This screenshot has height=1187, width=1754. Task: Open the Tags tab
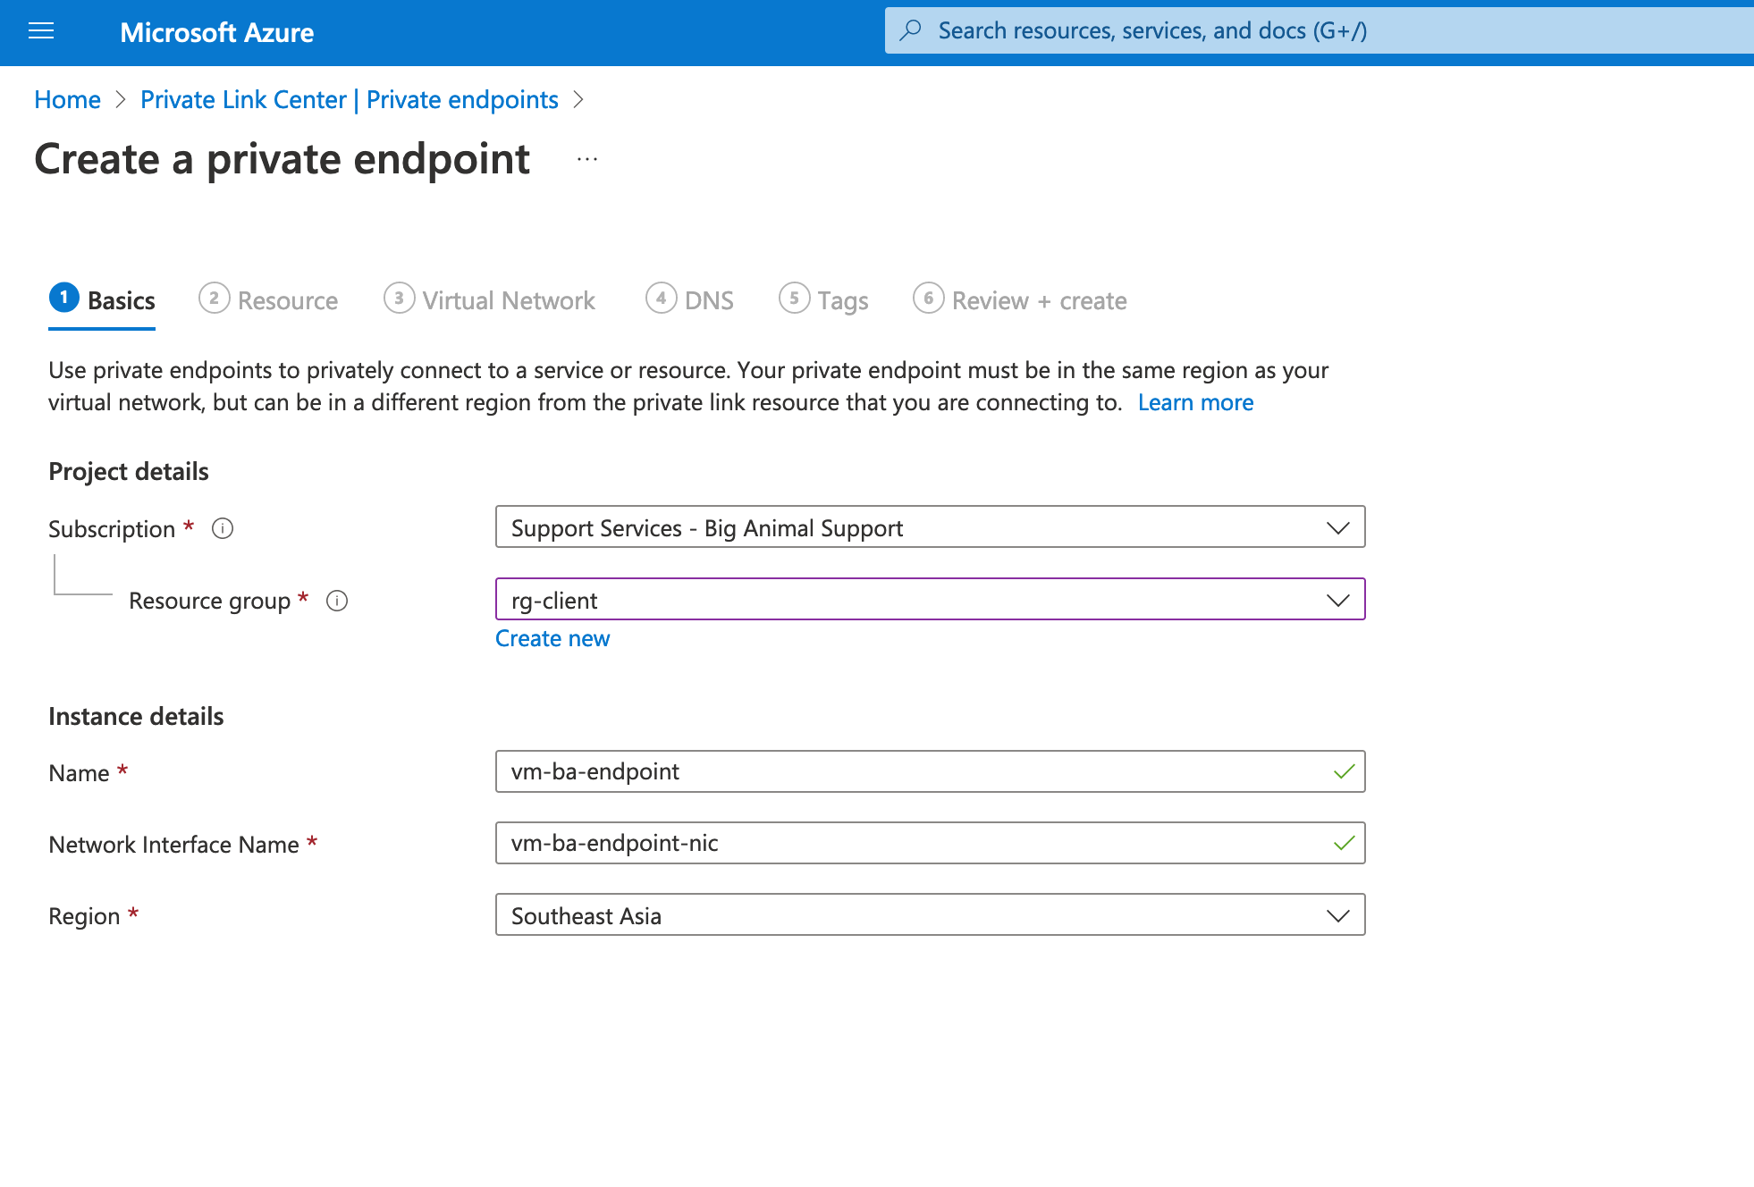[x=823, y=300]
